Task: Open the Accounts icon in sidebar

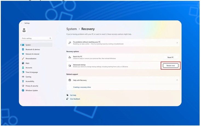Action: point(23,68)
